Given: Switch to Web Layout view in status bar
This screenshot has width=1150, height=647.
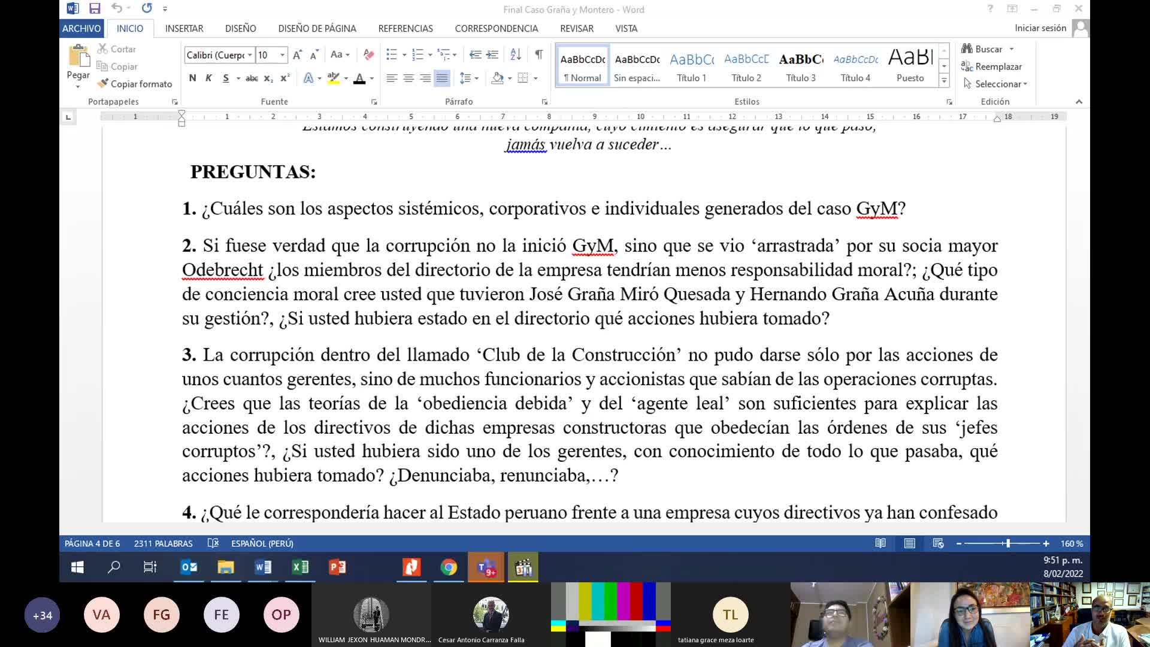Looking at the screenshot, I should coord(938,543).
